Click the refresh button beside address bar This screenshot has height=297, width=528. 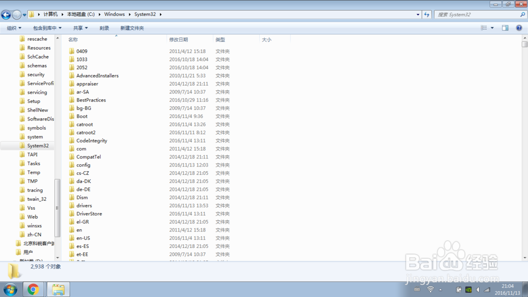tap(427, 14)
